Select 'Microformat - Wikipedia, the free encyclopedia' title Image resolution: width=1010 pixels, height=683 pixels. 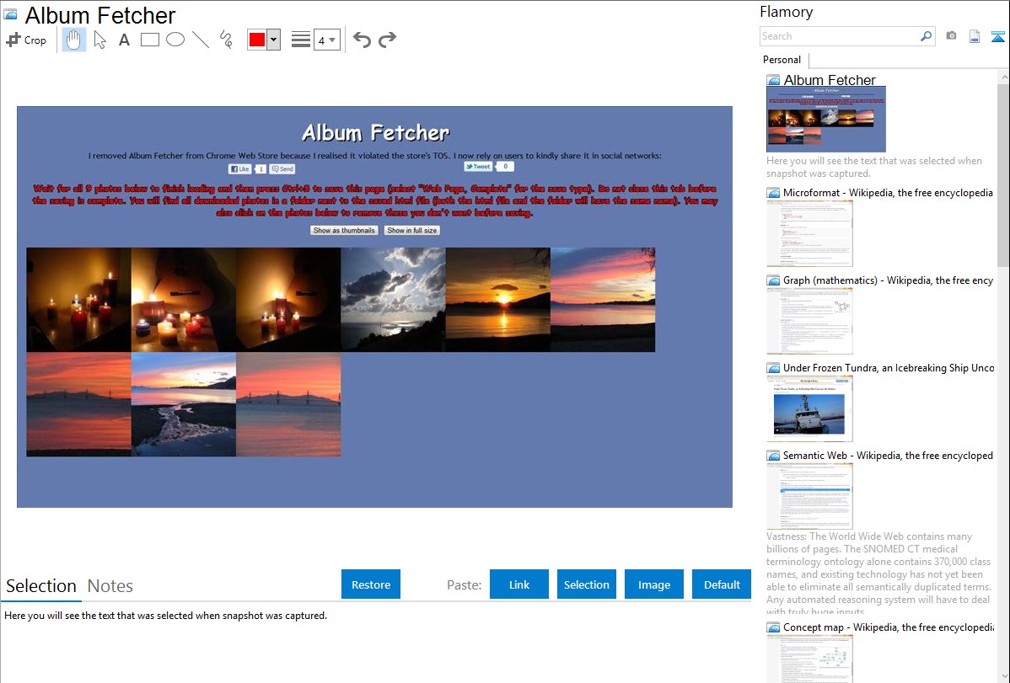pyautogui.click(x=889, y=193)
